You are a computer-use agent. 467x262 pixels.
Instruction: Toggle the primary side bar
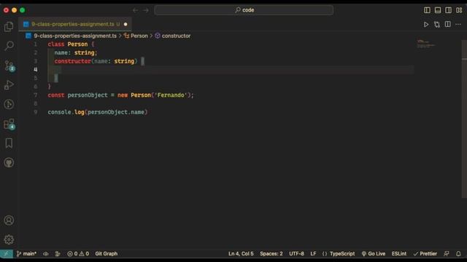[x=427, y=10]
